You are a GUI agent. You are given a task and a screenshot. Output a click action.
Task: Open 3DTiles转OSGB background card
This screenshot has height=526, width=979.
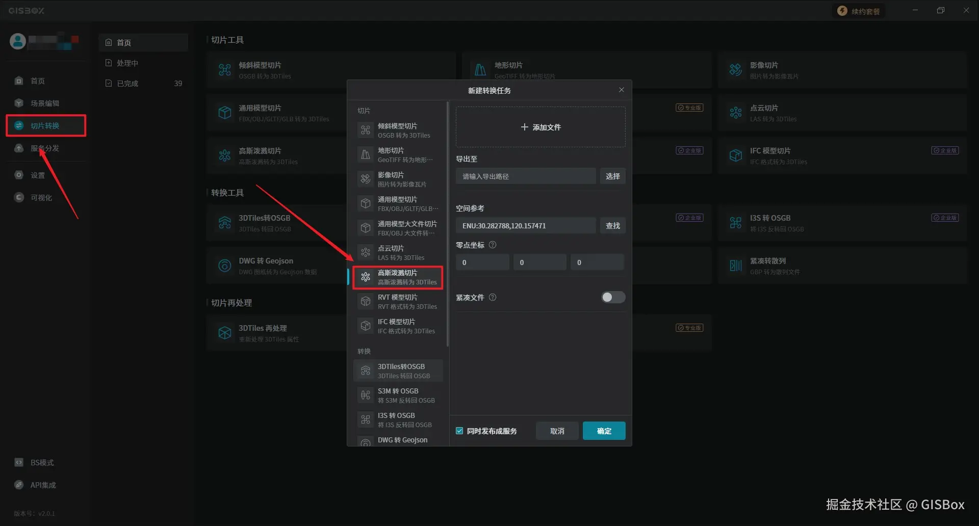point(276,223)
